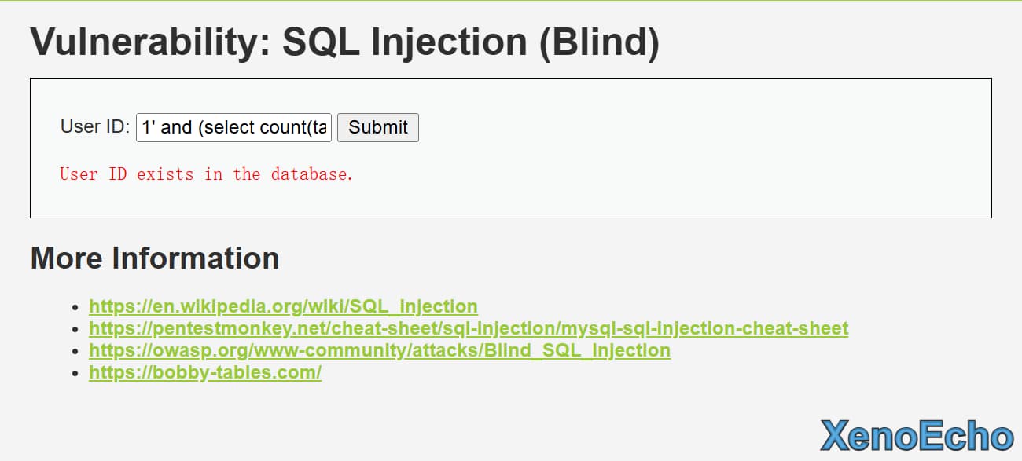Click "(Blind)" in the page title
This screenshot has height=461, width=1022.
[x=599, y=42]
